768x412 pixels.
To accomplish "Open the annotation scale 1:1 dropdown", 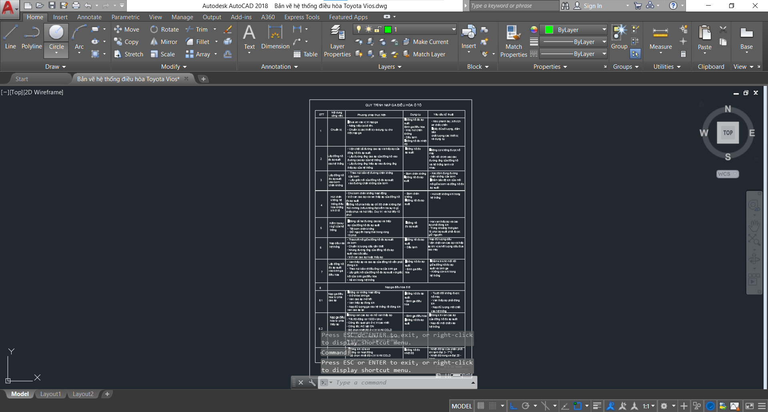I will point(649,406).
